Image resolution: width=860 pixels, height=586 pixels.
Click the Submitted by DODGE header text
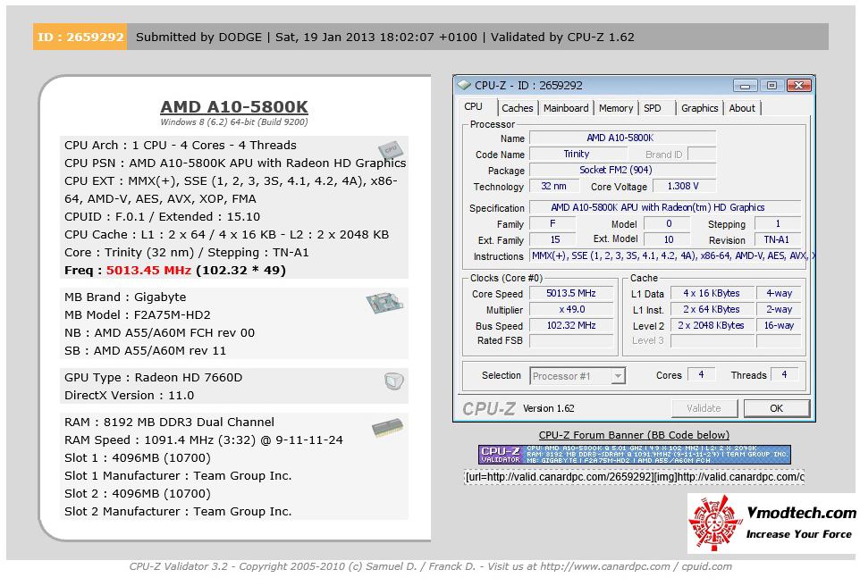198,37
